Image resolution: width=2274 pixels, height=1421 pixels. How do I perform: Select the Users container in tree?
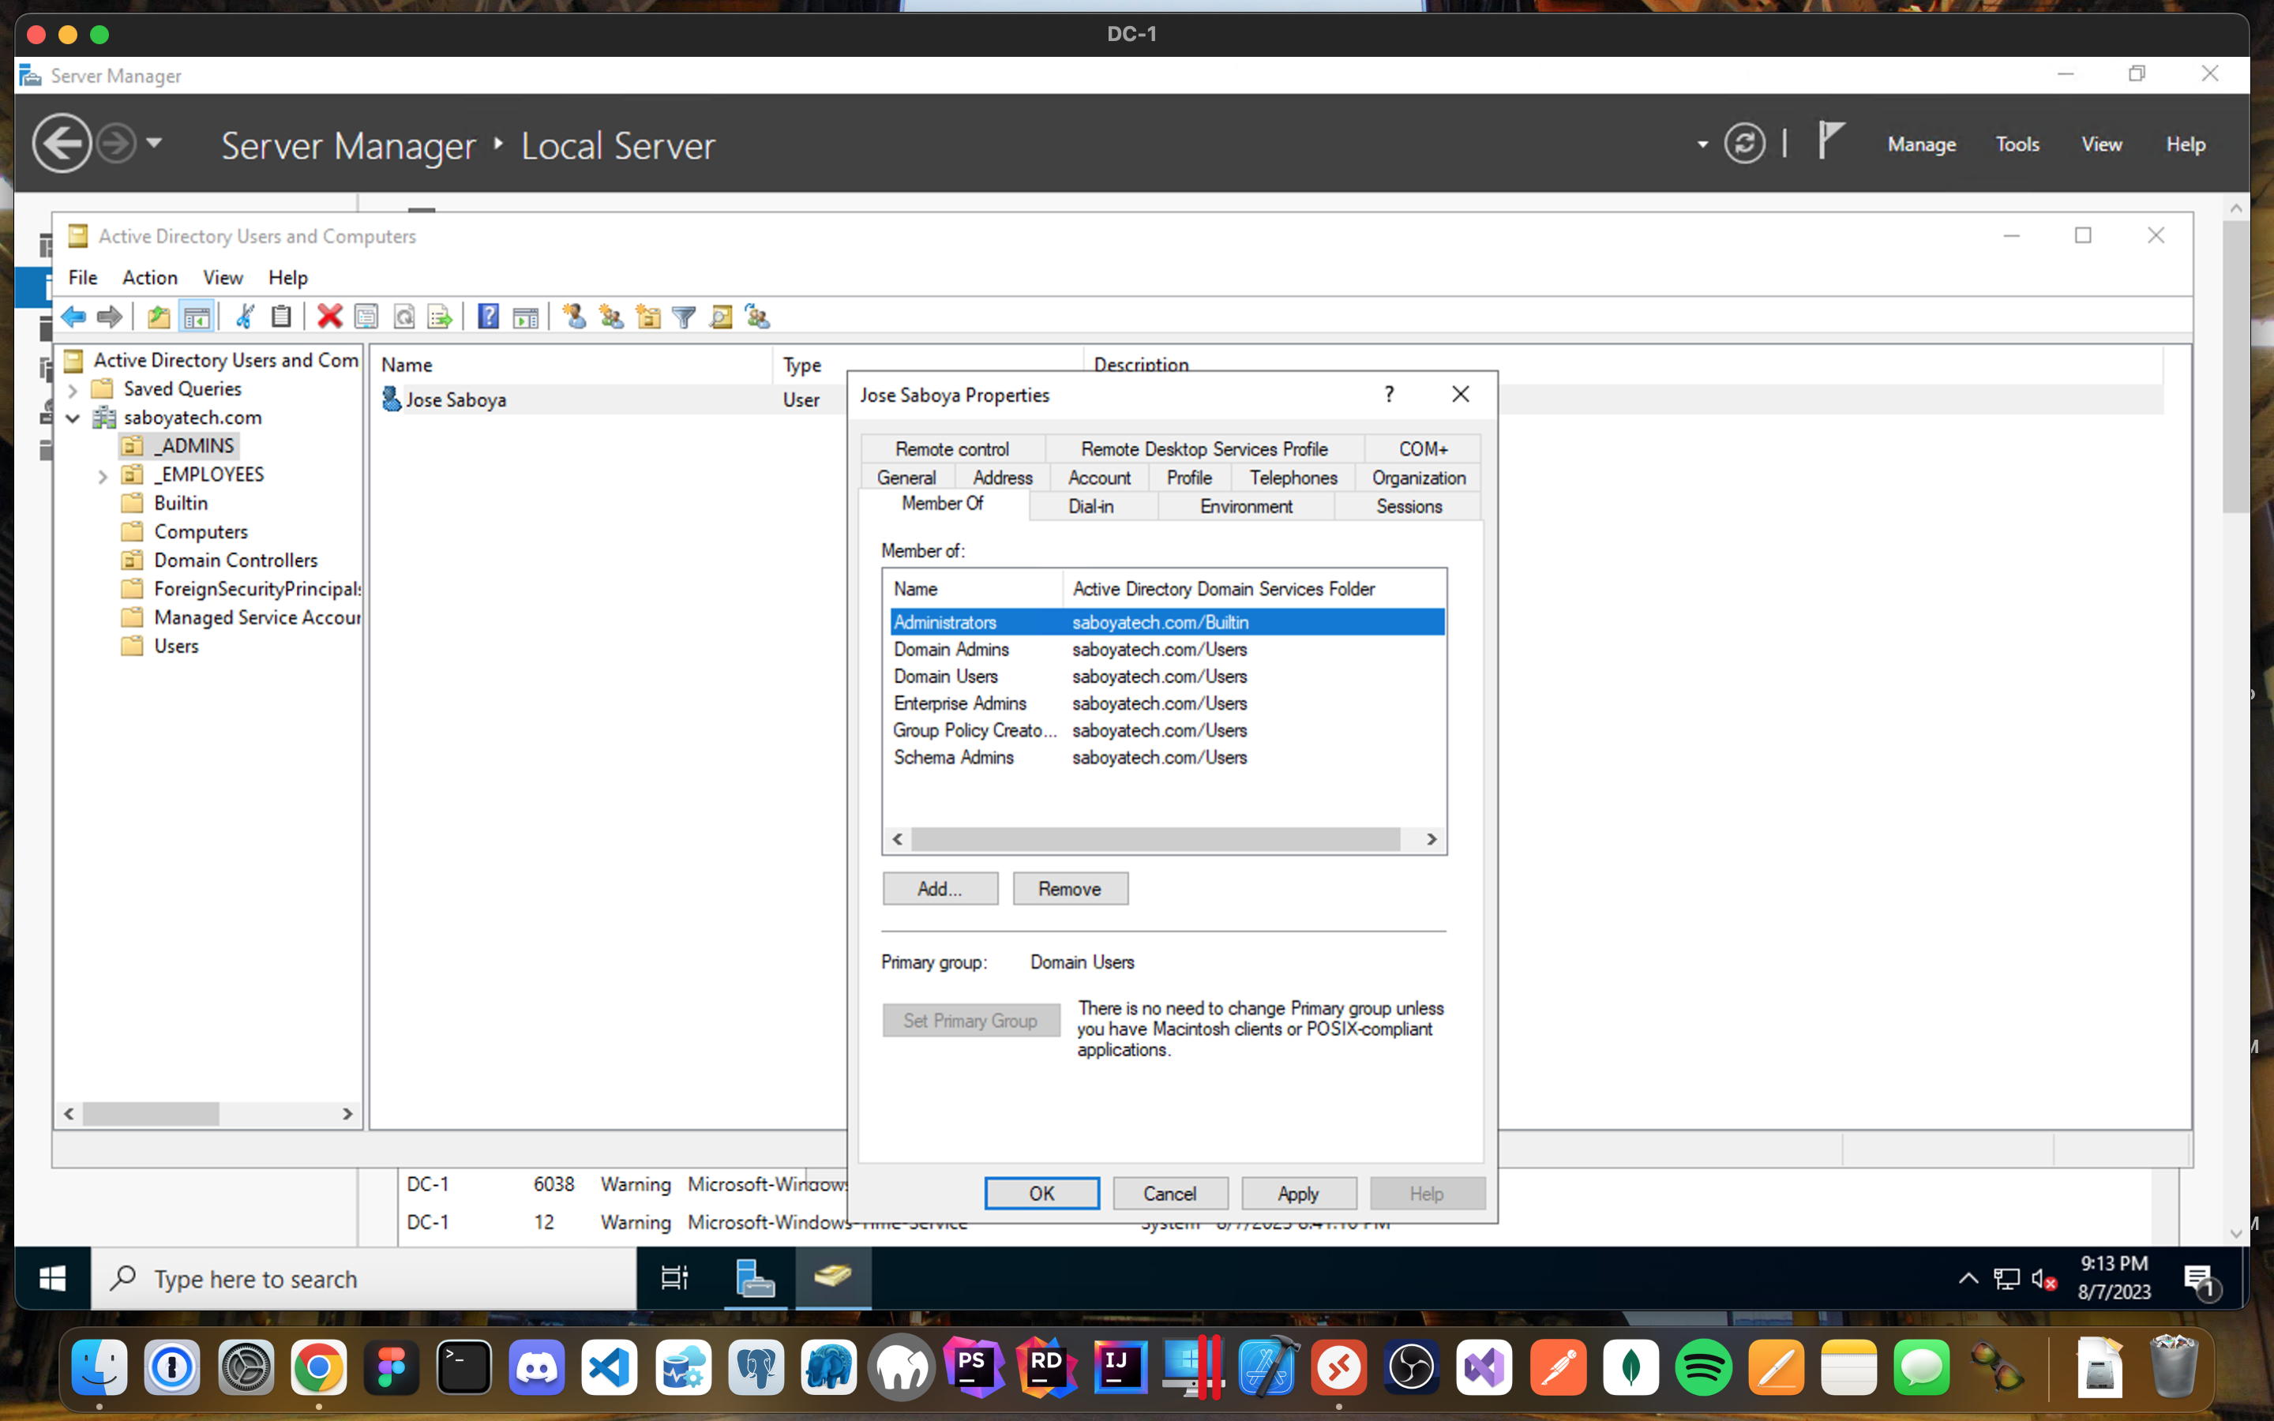tap(176, 646)
